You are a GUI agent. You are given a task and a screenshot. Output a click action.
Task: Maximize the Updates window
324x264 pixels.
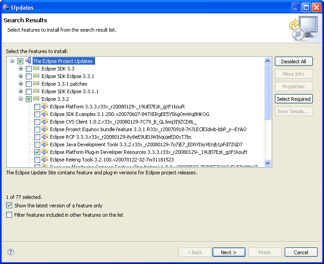coord(306,8)
